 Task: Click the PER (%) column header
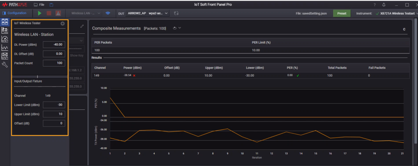[x=292, y=68]
